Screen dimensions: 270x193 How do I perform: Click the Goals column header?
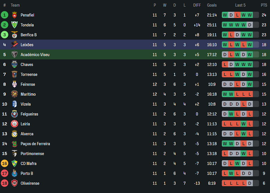pos(212,5)
